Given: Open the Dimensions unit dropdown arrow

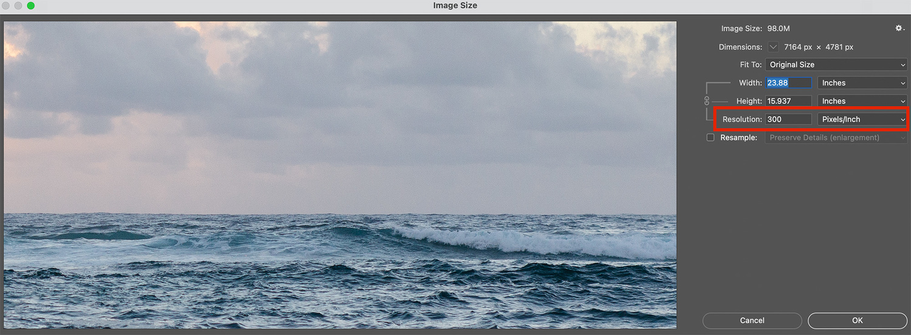Looking at the screenshot, I should coord(773,47).
